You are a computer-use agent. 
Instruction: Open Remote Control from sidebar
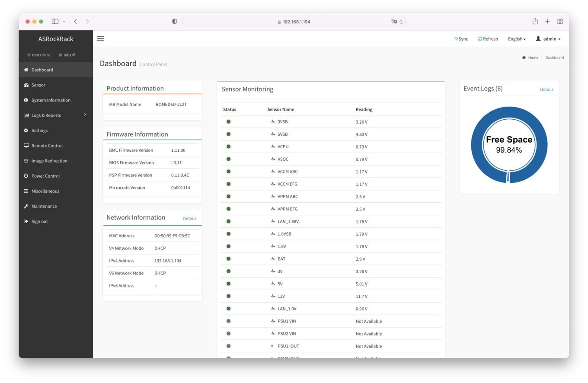coord(56,146)
